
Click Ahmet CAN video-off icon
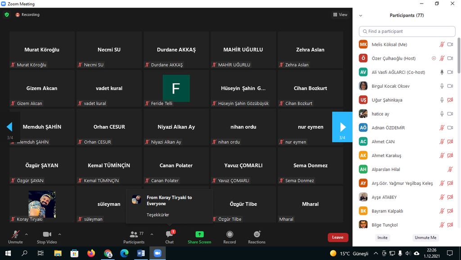450,142
